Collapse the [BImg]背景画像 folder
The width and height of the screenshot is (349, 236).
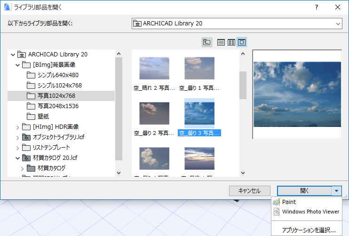pyautogui.click(x=17, y=65)
